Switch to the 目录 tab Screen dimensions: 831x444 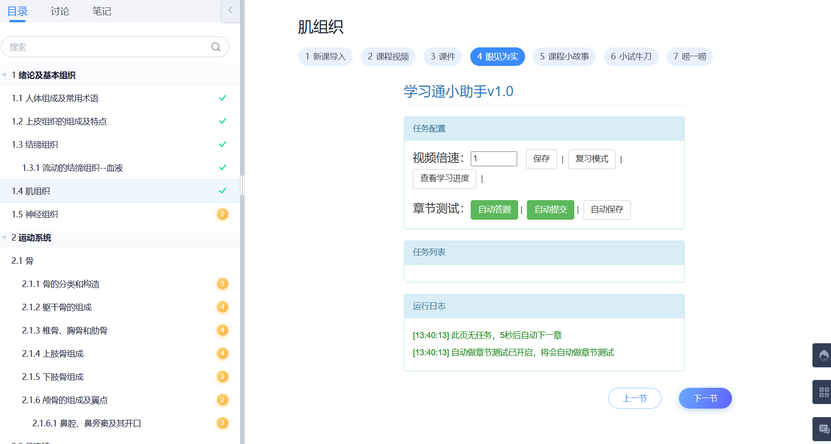[18, 11]
